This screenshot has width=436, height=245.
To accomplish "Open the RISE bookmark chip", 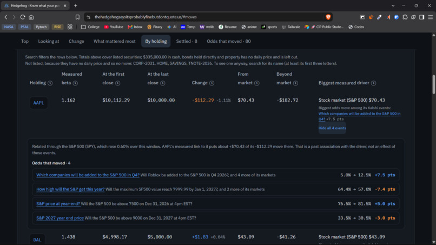I will pyautogui.click(x=57, y=27).
